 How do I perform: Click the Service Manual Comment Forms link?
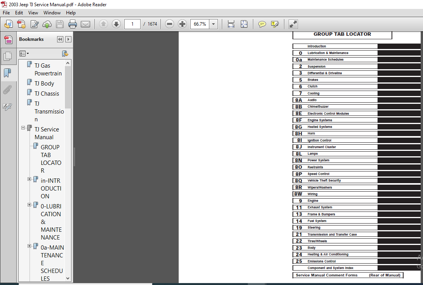pos(348,275)
